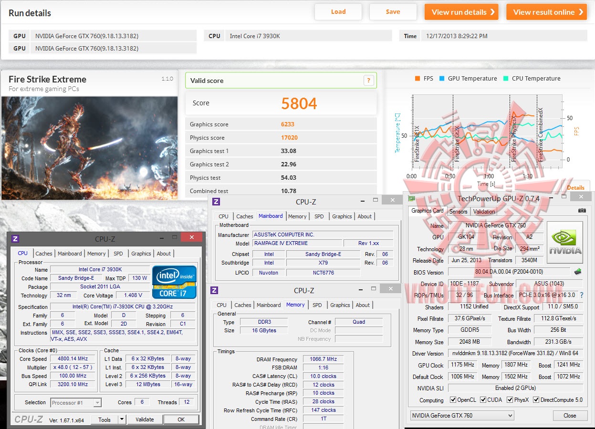The height and width of the screenshot is (429, 595).
Task: Open the Caches tab in CPU-Z CPU window
Action: (x=44, y=254)
